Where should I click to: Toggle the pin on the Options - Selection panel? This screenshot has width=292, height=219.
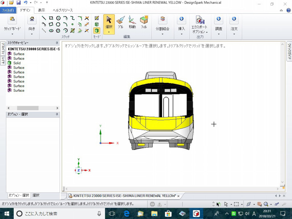57,114
